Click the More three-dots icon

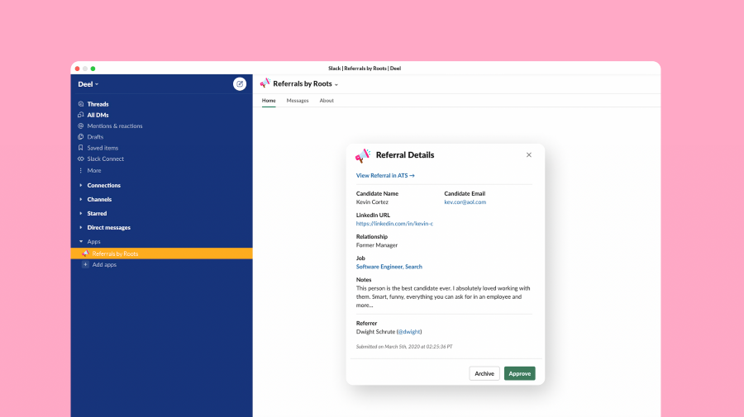pyautogui.click(x=81, y=171)
